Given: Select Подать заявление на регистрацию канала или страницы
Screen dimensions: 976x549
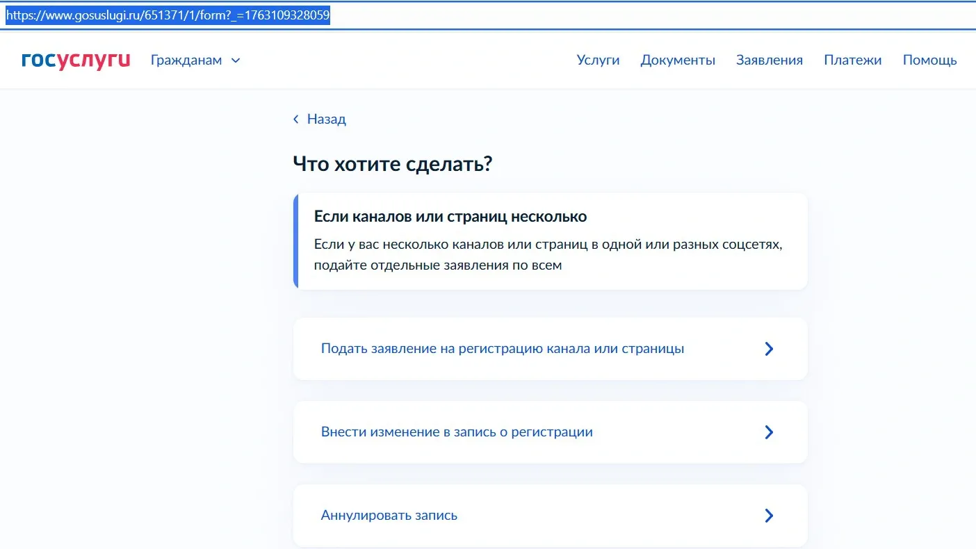Looking at the screenshot, I should (x=502, y=349).
